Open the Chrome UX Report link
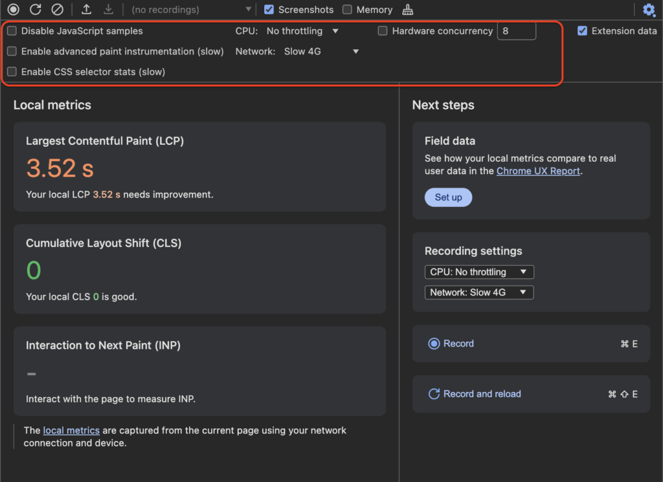The image size is (663, 482). click(538, 171)
